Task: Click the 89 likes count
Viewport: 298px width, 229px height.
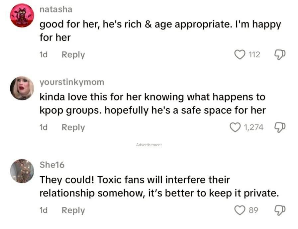Action: coord(254,210)
